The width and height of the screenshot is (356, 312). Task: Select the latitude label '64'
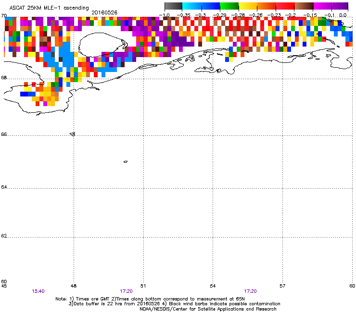(x=4, y=187)
